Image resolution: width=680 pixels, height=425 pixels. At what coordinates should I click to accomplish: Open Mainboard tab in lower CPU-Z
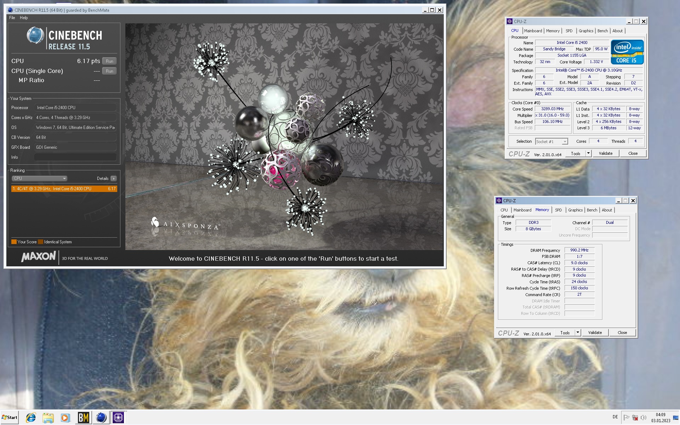coord(522,210)
